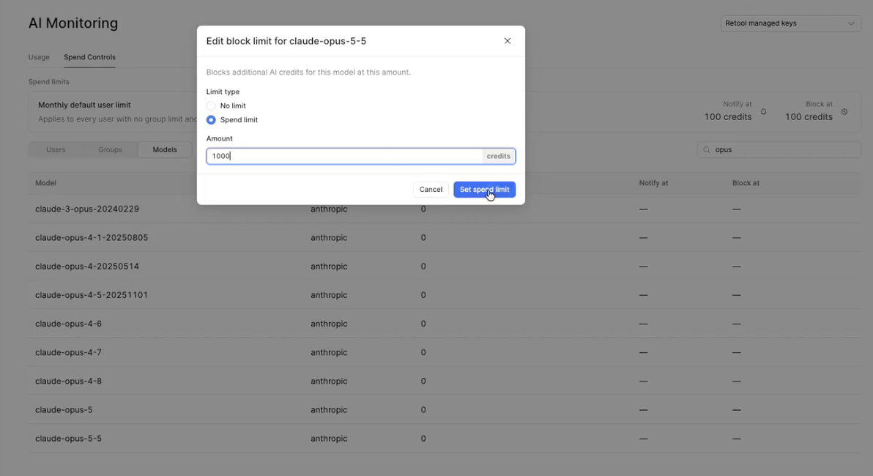Click the block icon beside Block at

pos(844,112)
